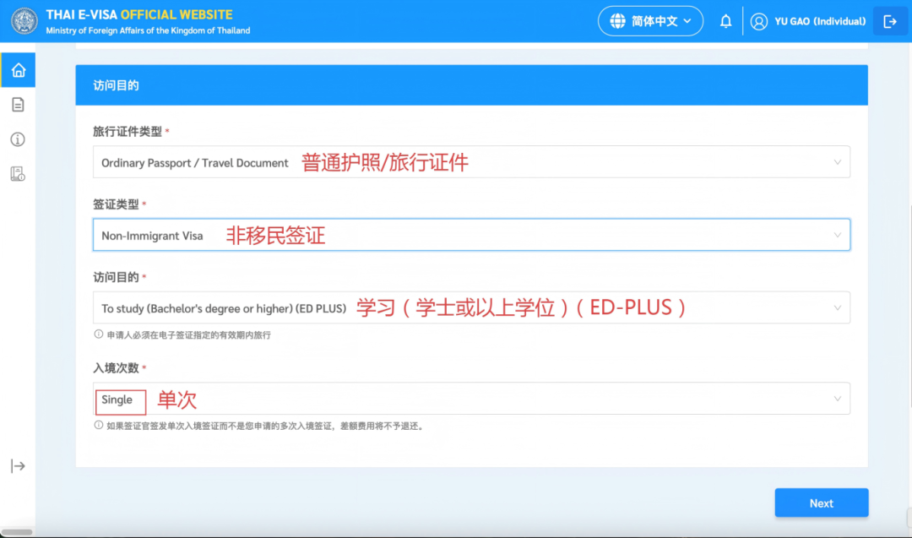
Task: Click the horizontal scrollbar at bottom left
Action: tap(17, 533)
